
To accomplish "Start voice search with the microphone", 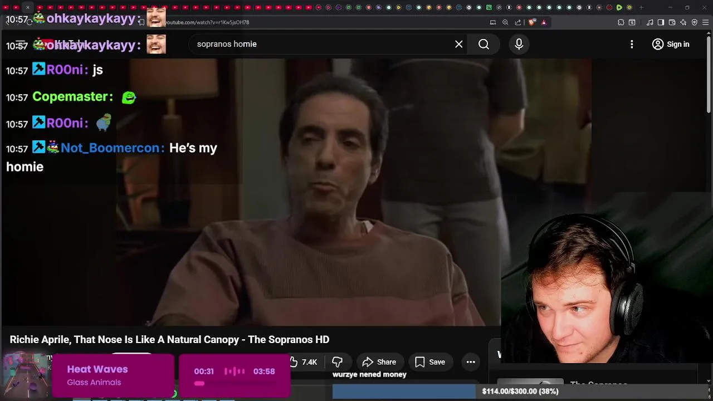I will (519, 44).
